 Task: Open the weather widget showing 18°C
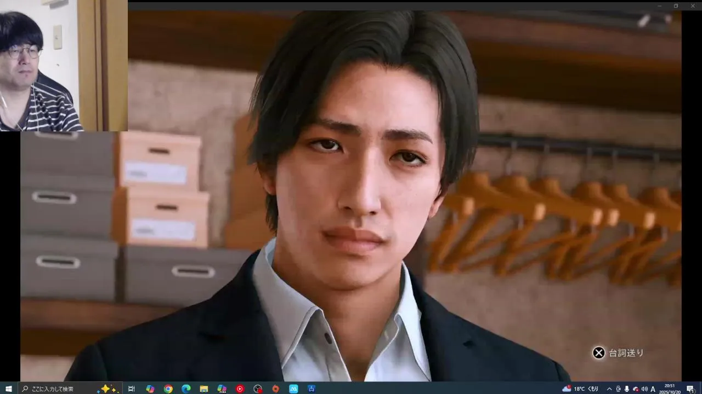pyautogui.click(x=580, y=389)
